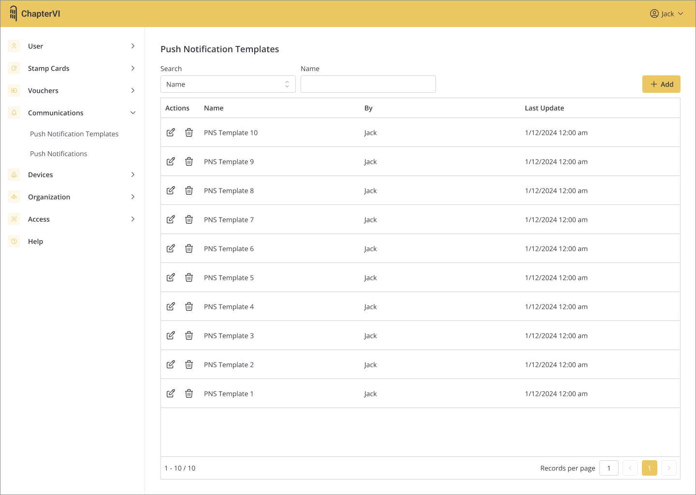Viewport: 696px width, 495px height.
Task: Edit PNS Template 7 using pencil icon
Action: (171, 219)
